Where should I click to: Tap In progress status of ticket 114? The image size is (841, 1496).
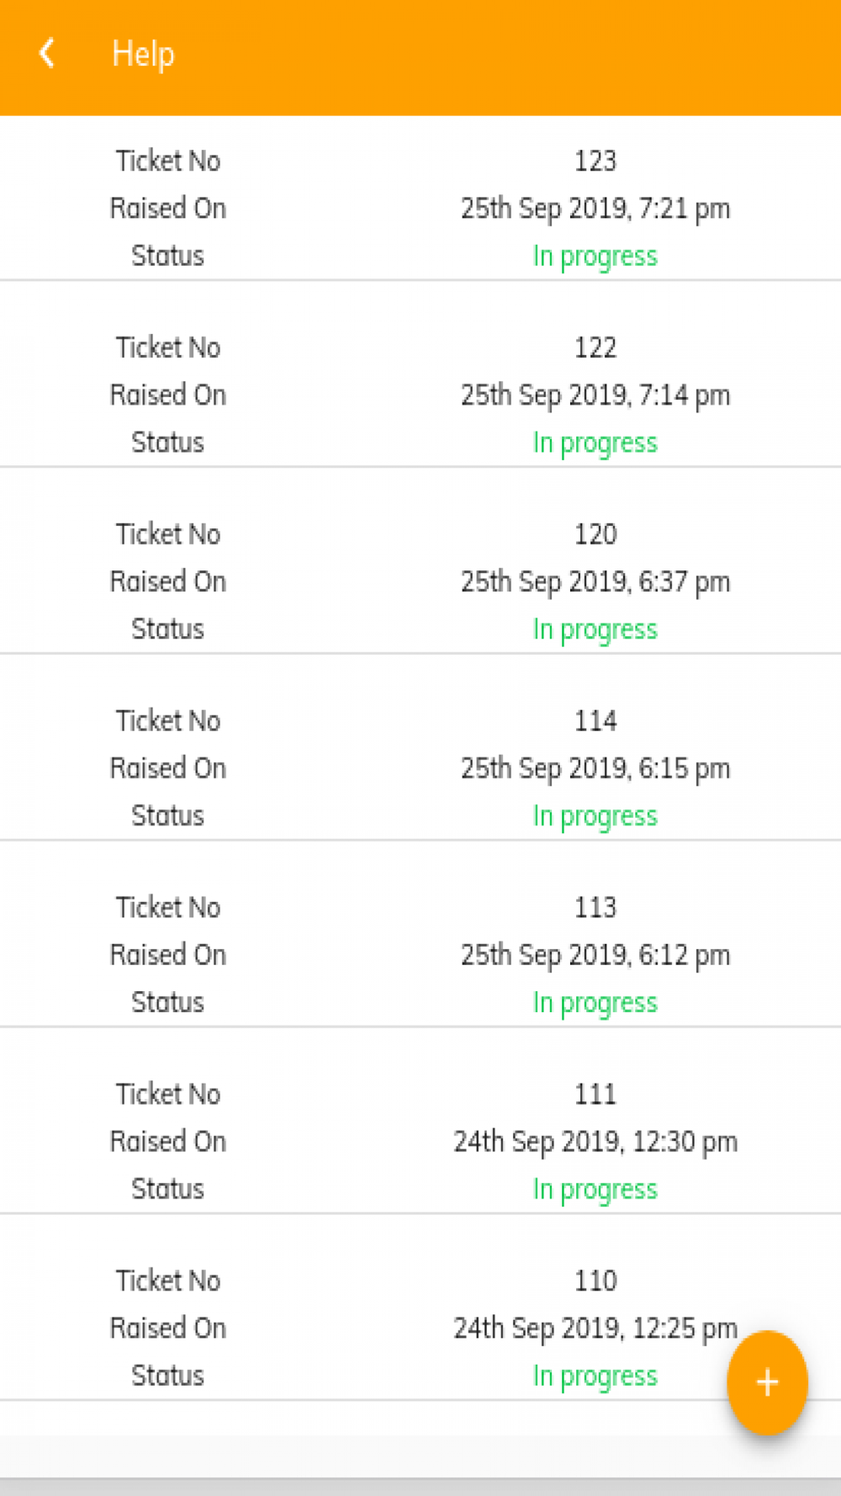[595, 817]
